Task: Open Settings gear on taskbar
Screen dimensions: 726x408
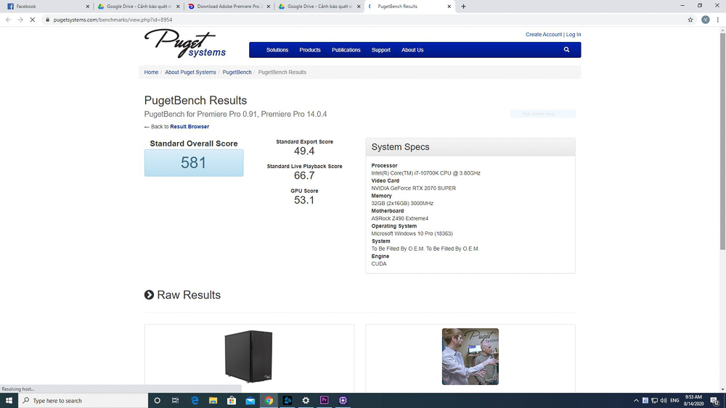Action: (x=306, y=400)
